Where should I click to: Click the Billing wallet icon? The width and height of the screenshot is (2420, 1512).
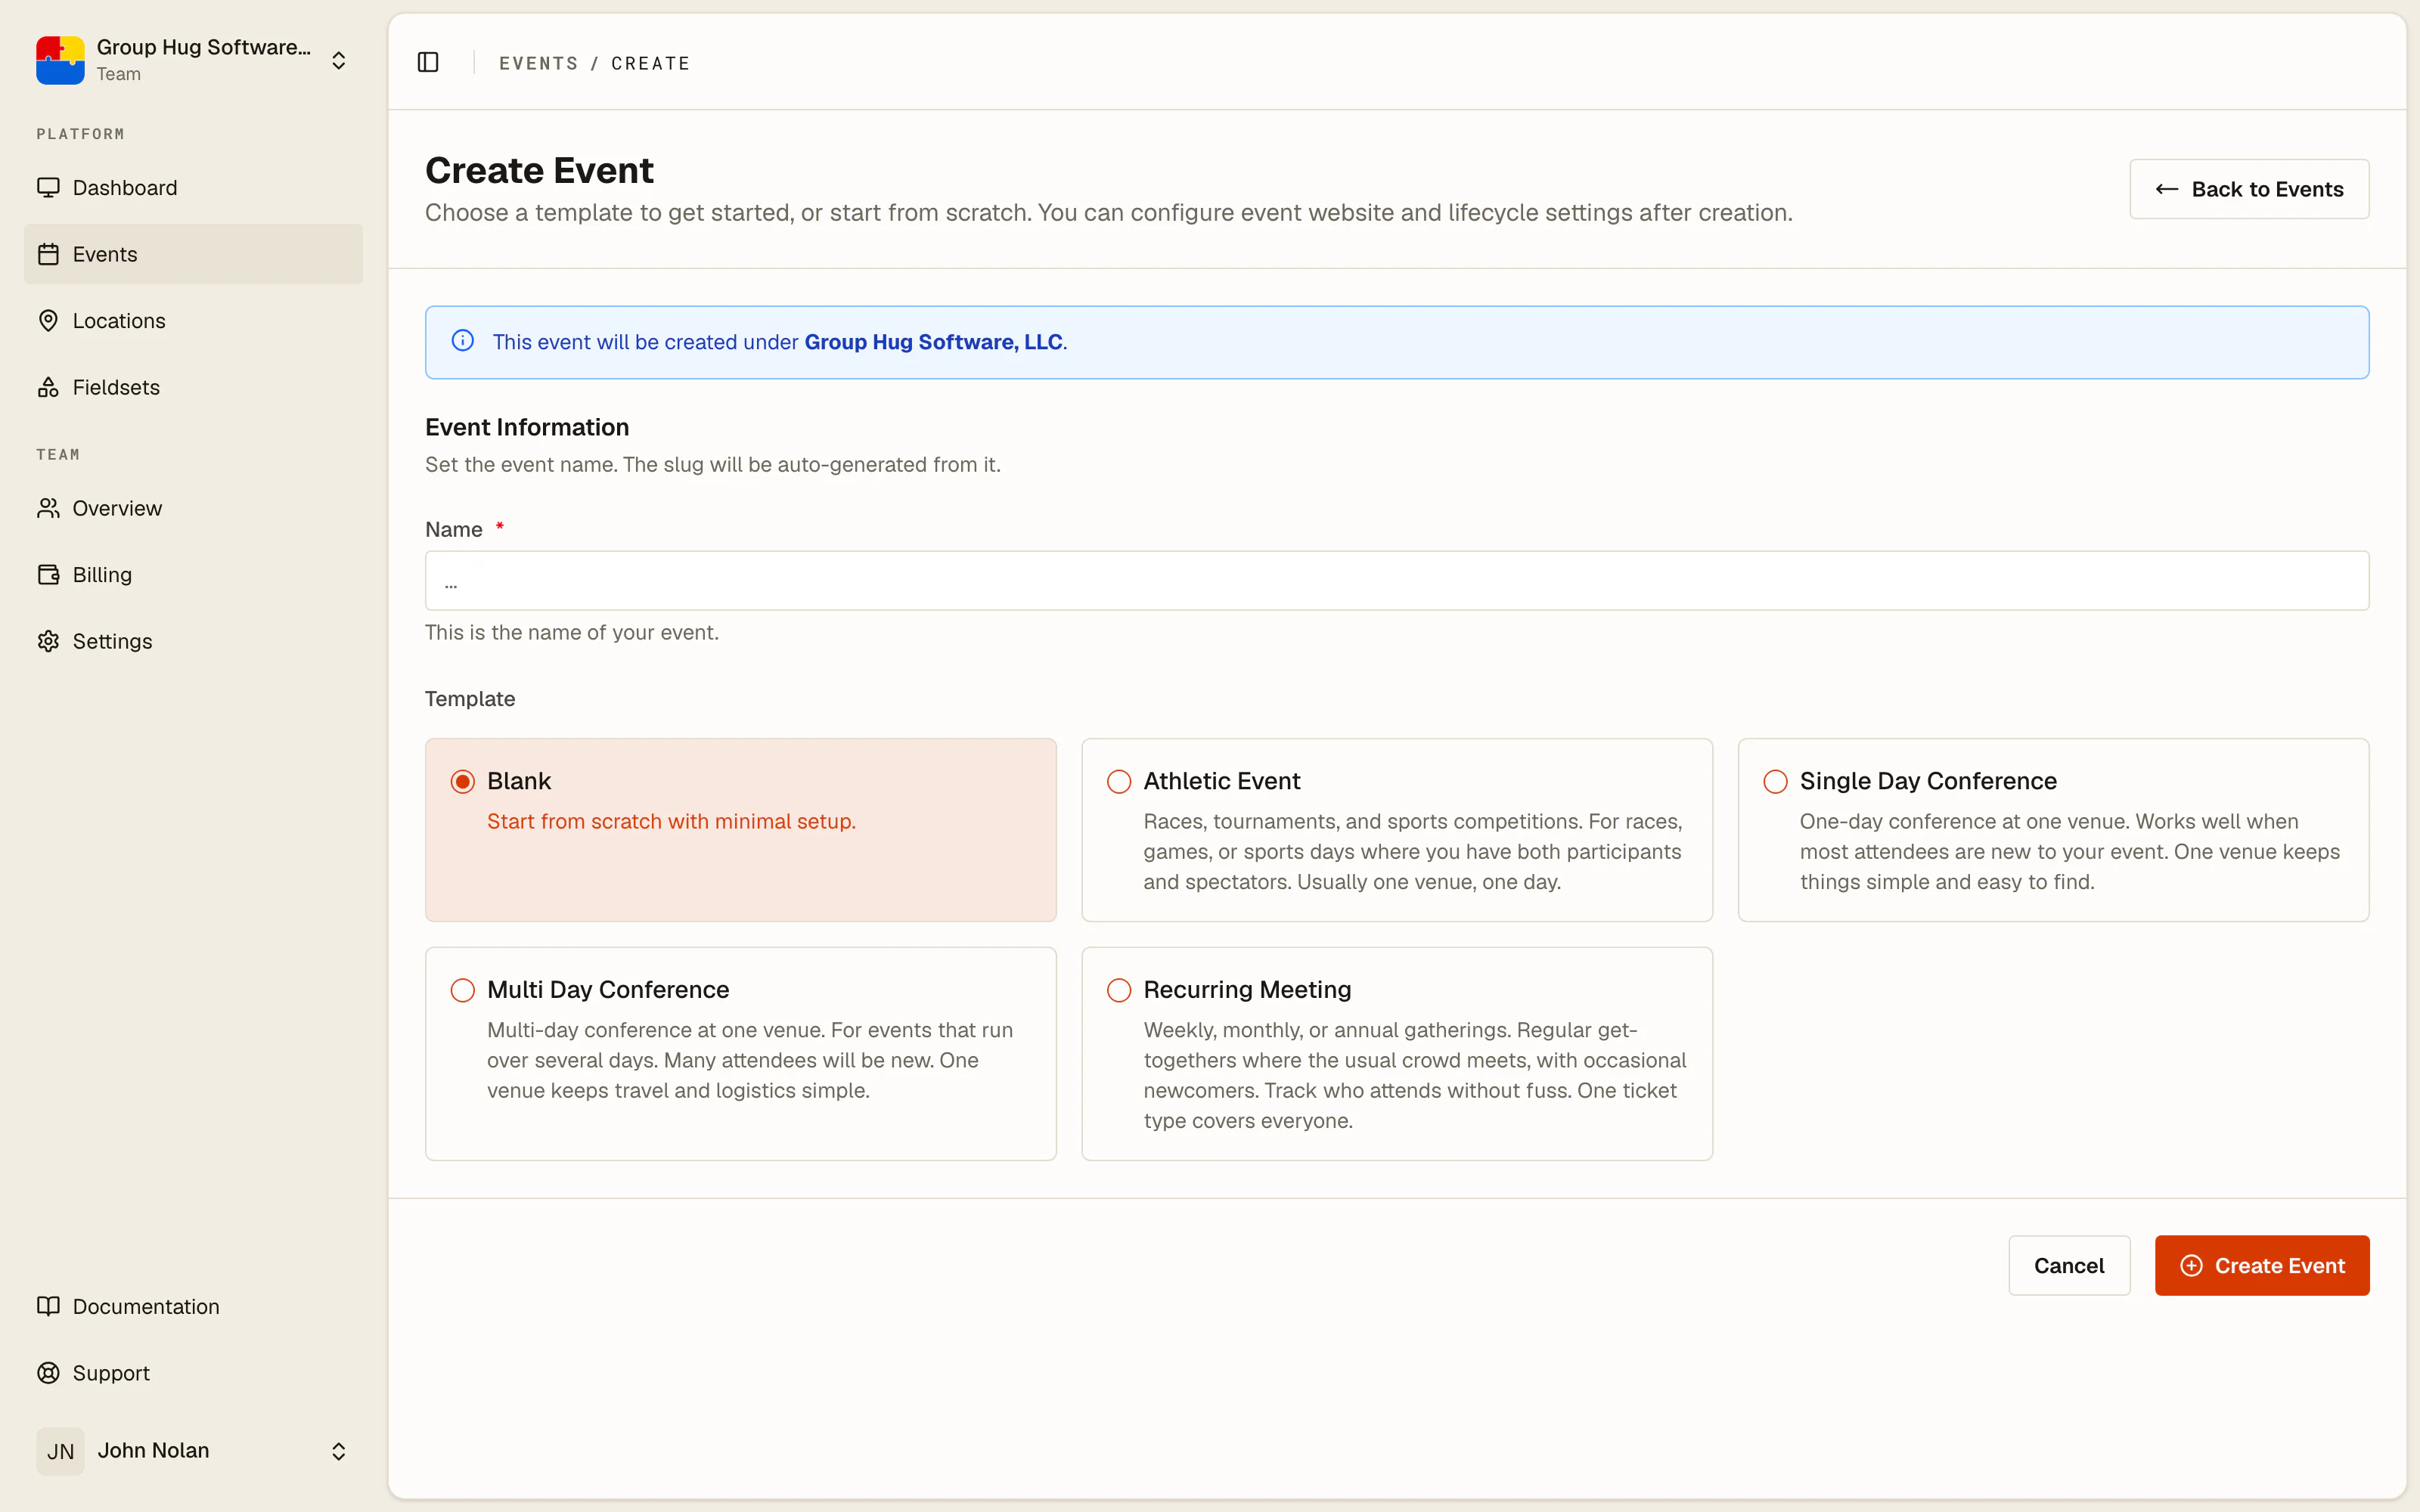point(48,575)
